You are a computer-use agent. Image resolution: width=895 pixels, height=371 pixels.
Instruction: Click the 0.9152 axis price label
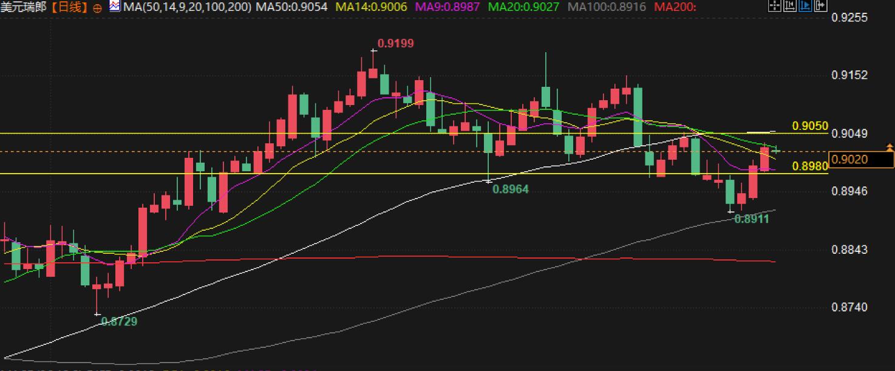pos(849,75)
